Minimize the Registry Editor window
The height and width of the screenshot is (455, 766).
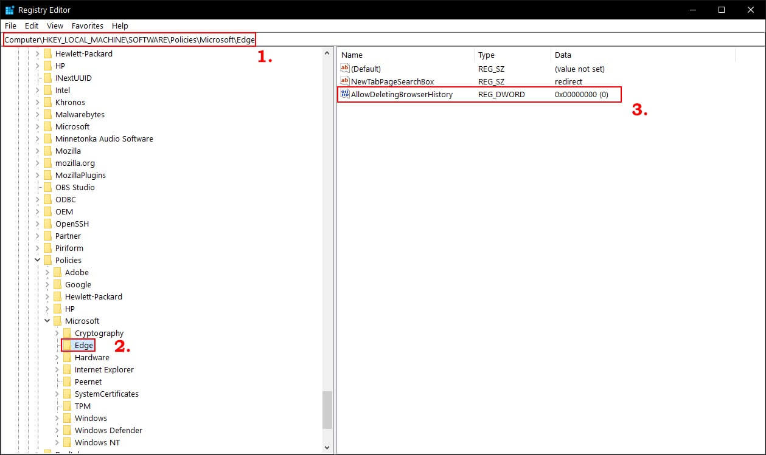(693, 10)
